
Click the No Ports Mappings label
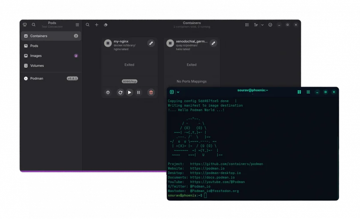coord(192,81)
